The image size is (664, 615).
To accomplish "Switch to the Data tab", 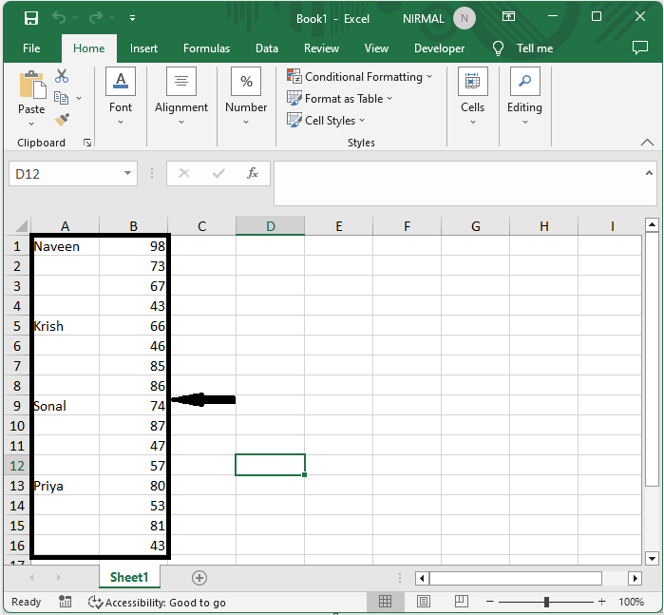I will (x=267, y=48).
